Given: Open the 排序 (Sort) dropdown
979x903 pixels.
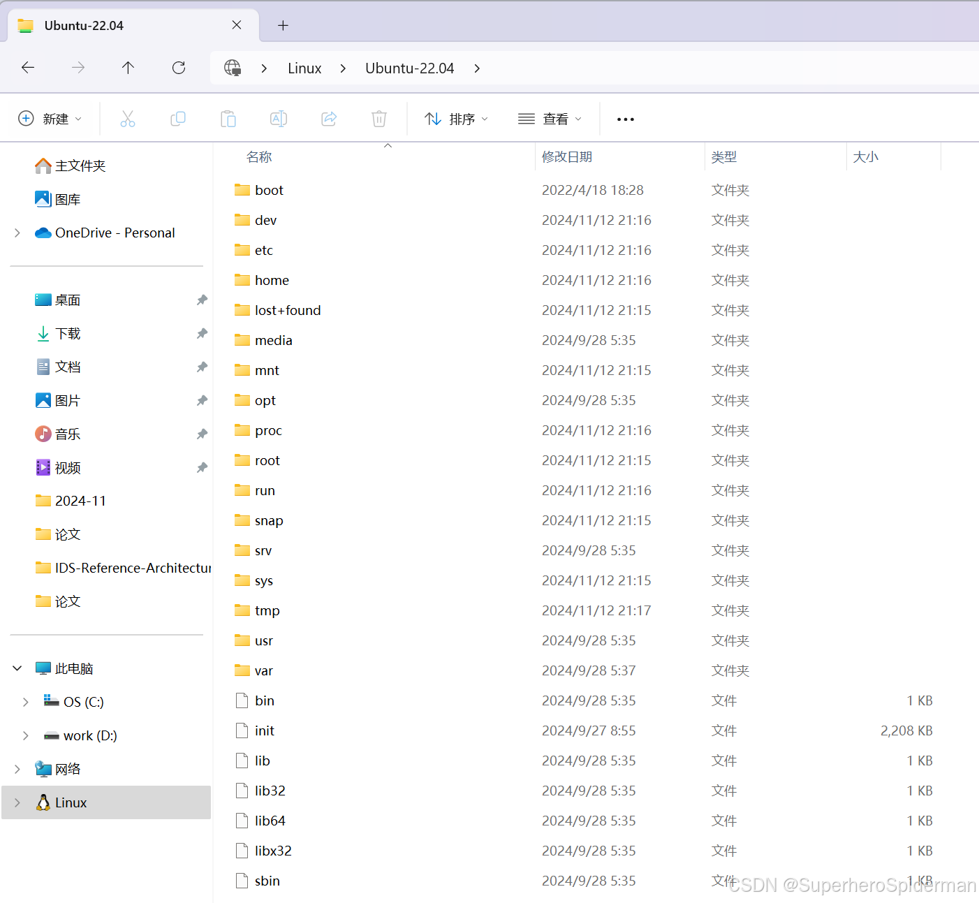Looking at the screenshot, I should [456, 119].
